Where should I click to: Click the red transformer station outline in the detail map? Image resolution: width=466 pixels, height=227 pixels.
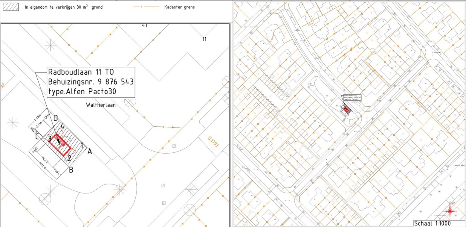[x=60, y=145]
